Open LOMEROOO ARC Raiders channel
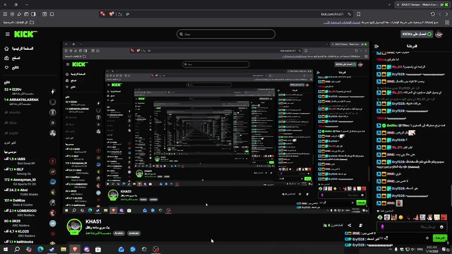 click(x=30, y=213)
